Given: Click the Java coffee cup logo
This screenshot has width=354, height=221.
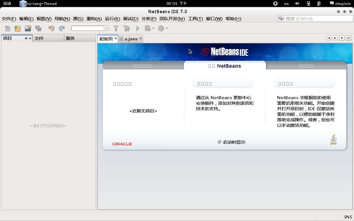Looking at the screenshot, I should 334,140.
